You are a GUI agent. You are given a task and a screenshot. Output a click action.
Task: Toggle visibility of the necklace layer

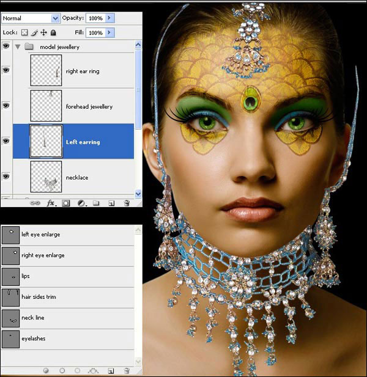pos(6,177)
